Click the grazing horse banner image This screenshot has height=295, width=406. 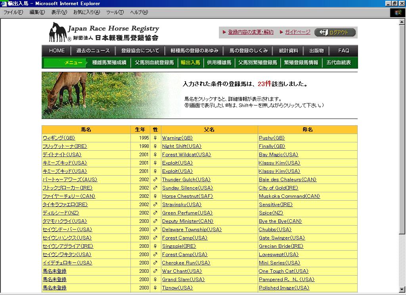pos(107,95)
